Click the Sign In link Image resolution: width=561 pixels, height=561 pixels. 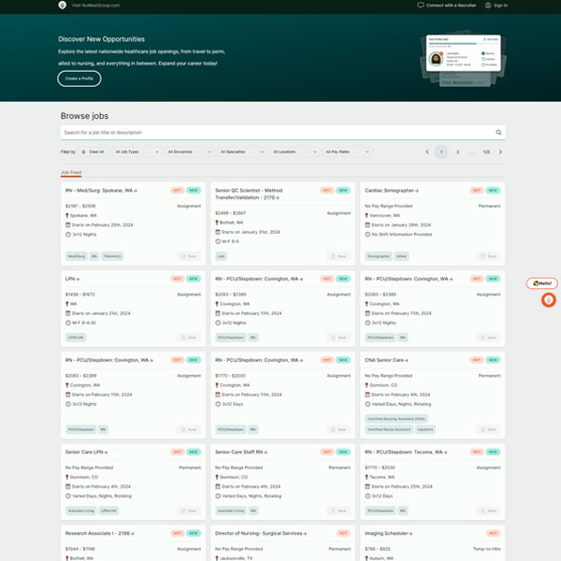pyautogui.click(x=500, y=6)
